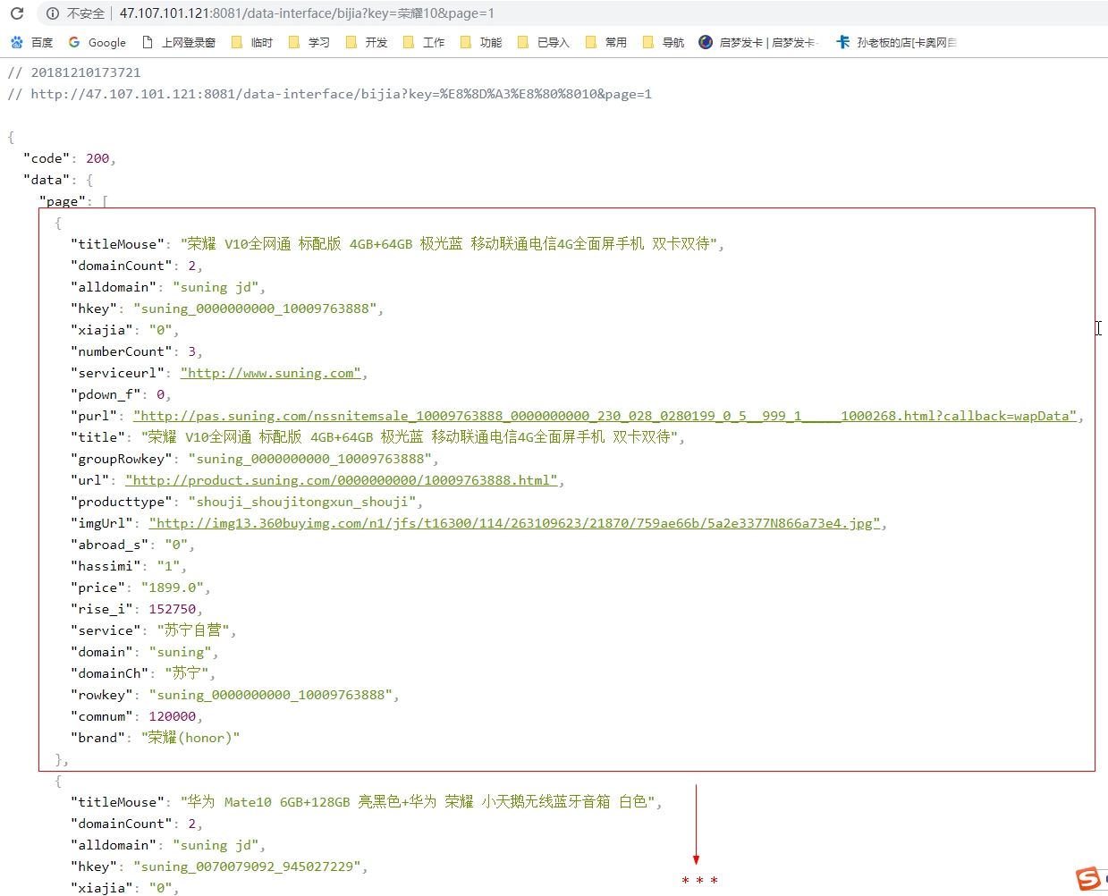Click the "title" value 荣耀 V10全网通

(410, 437)
